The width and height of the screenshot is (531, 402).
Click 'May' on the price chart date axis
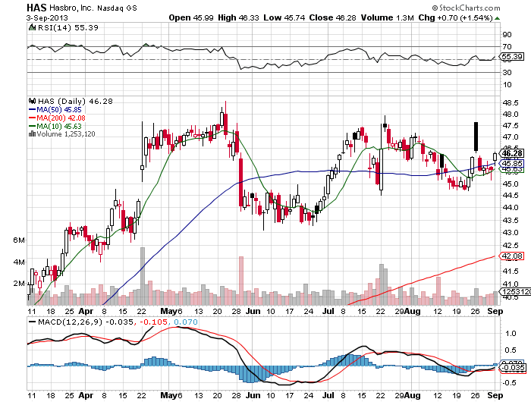pyautogui.click(x=168, y=311)
